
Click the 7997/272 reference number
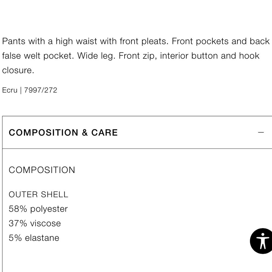pyautogui.click(x=41, y=90)
